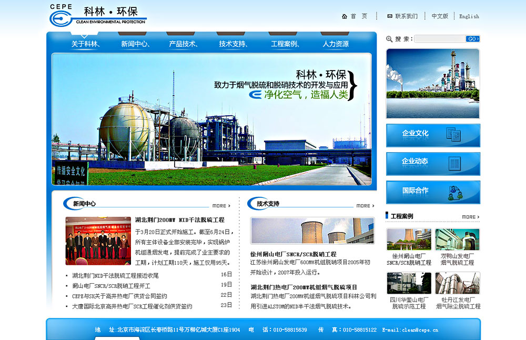The height and width of the screenshot is (340, 526).
Task: Click the magnifier search icon
Action: pyautogui.click(x=389, y=39)
